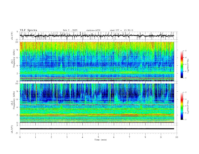Click the 'Time (min)' x-axis label

pyautogui.click(x=101, y=140)
